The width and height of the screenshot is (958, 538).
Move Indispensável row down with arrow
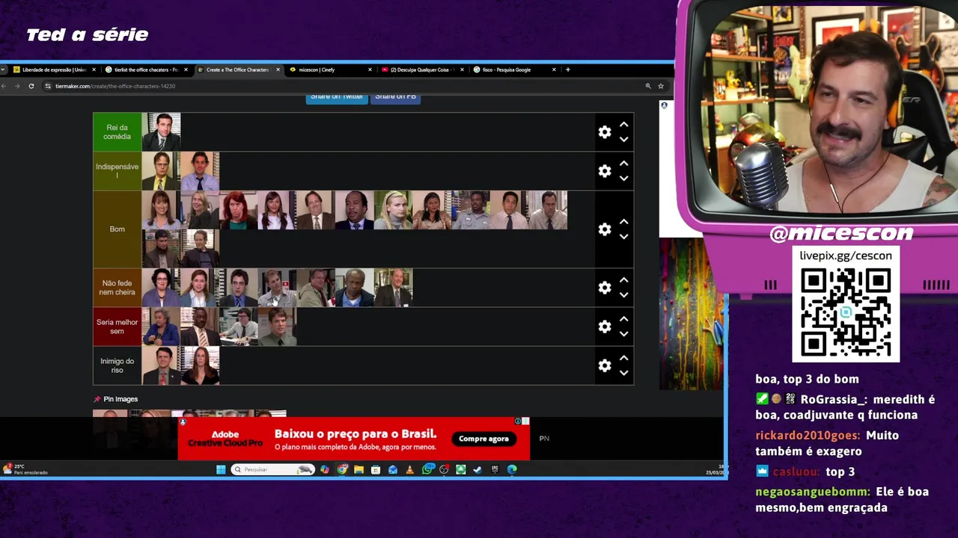(623, 178)
